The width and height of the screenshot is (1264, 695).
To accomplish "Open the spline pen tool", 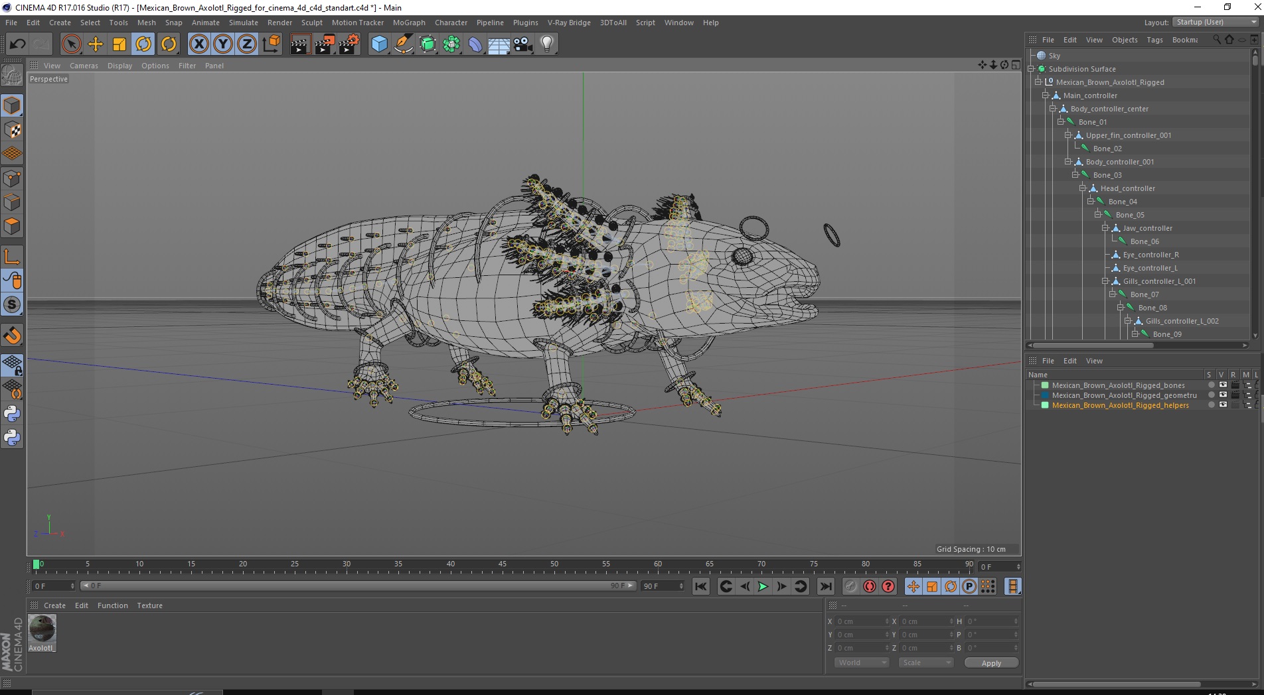I will tap(403, 44).
